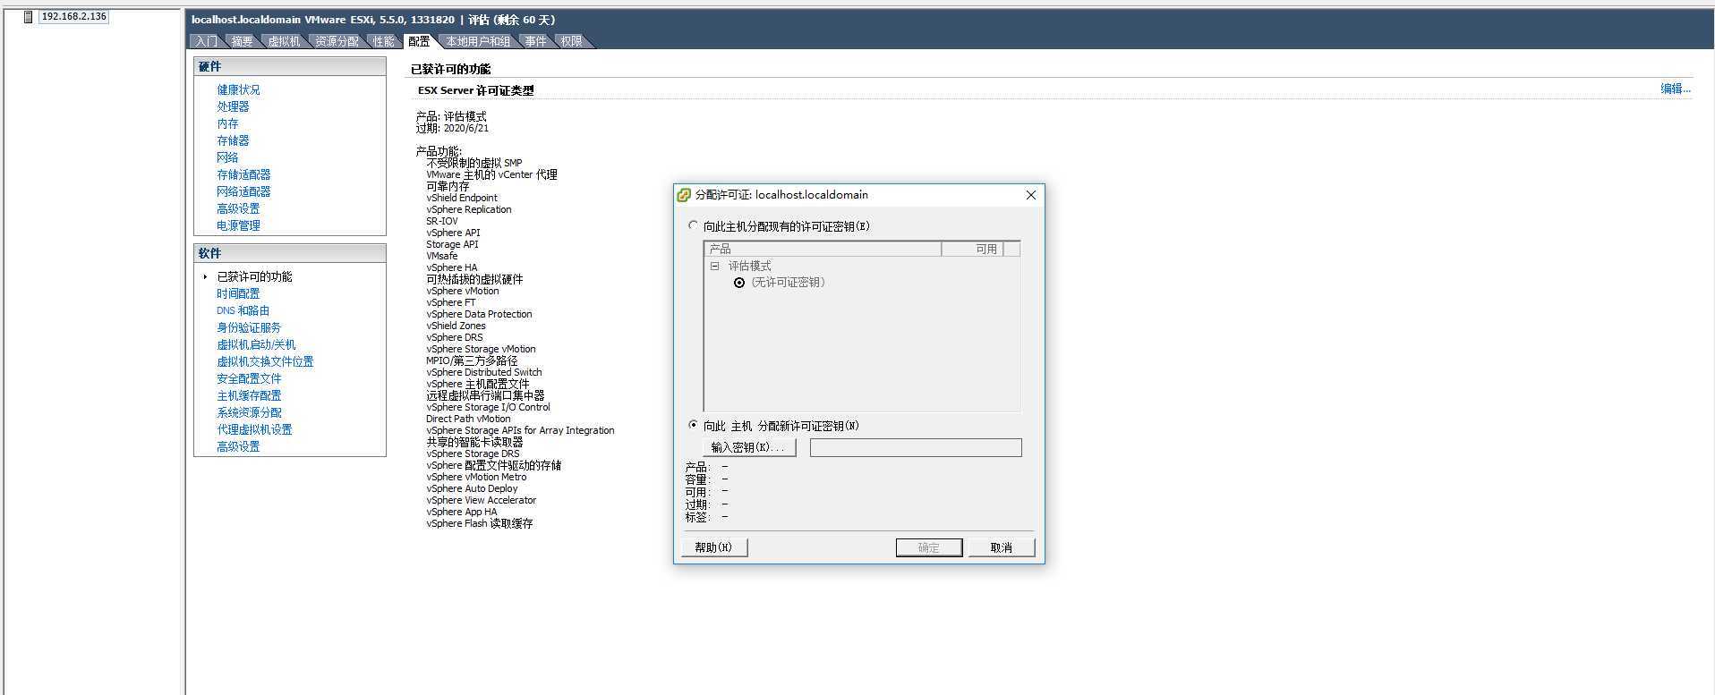Open the 身份验证服务 link

coord(249,327)
